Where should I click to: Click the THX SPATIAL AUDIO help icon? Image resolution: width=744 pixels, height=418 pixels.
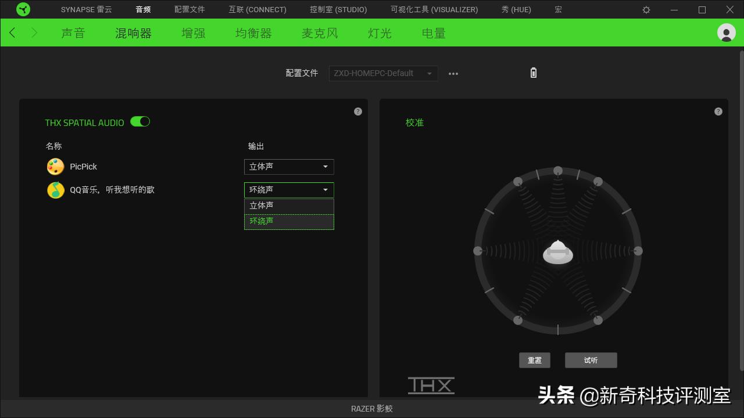tap(357, 111)
